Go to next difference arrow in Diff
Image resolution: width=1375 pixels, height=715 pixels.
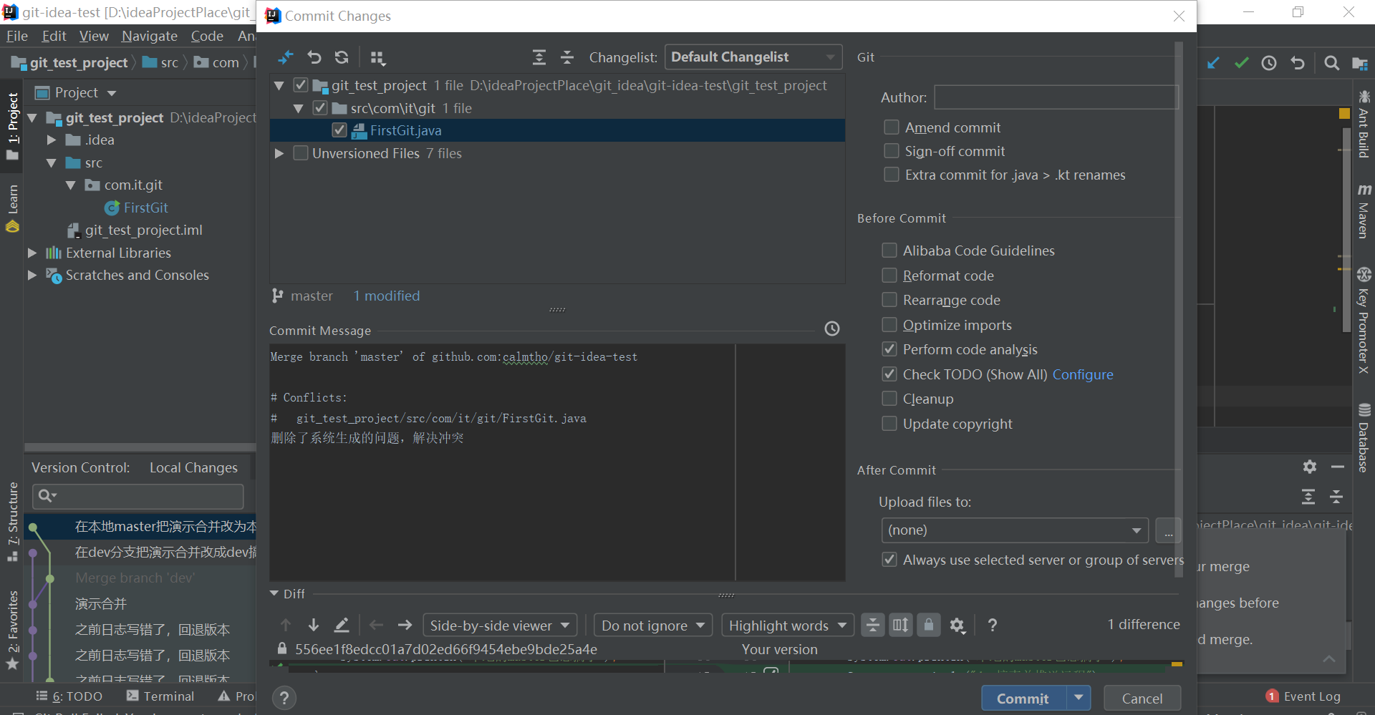pos(314,625)
